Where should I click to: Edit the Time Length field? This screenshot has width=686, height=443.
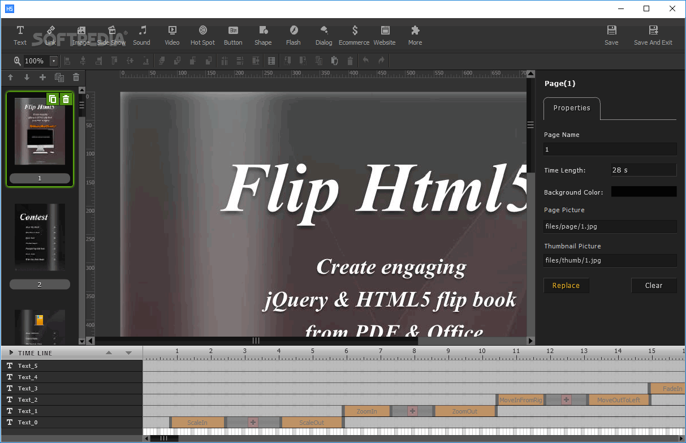(644, 170)
